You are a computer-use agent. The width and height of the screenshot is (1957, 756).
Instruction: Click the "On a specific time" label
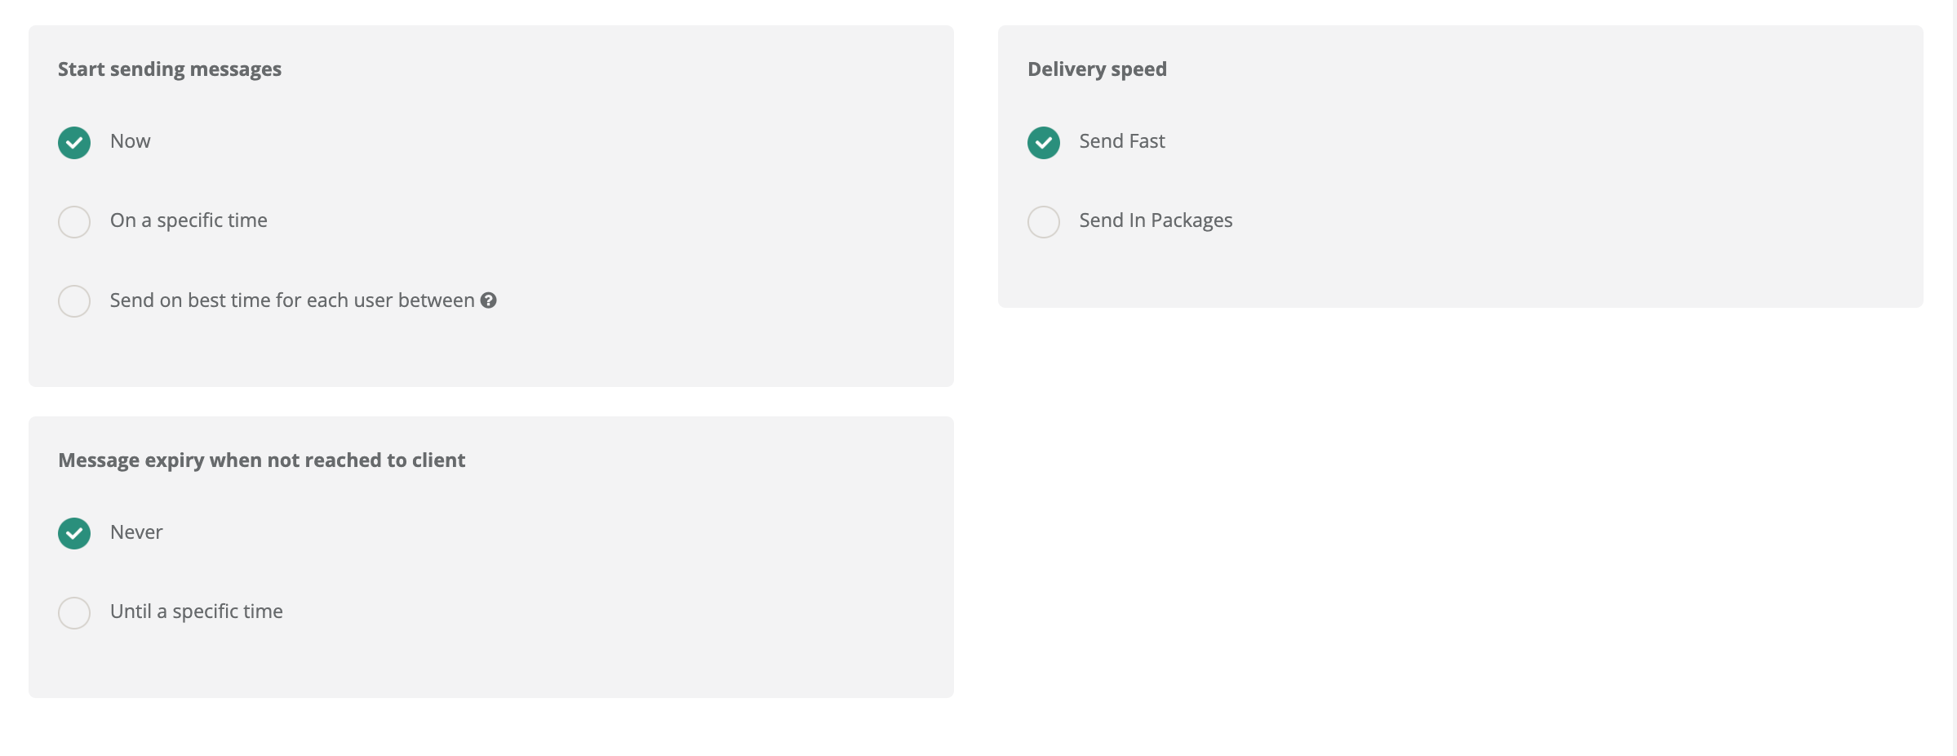pyautogui.click(x=189, y=220)
